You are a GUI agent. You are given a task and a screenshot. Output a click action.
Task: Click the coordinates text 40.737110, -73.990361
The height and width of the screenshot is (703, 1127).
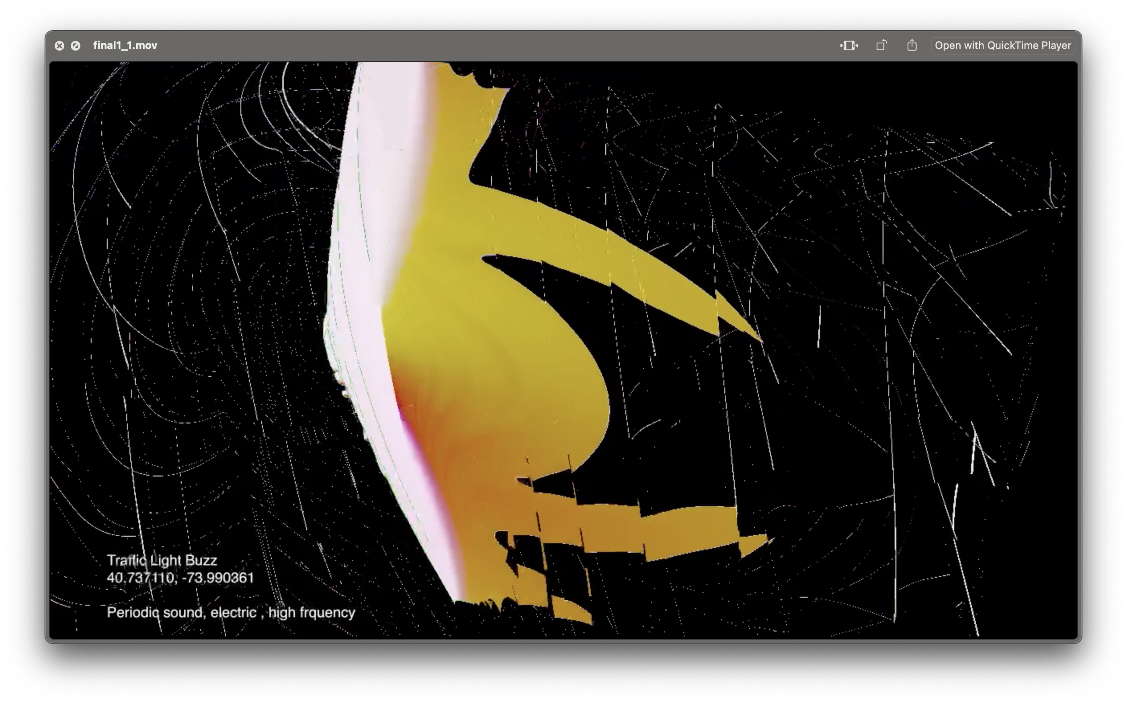180,578
